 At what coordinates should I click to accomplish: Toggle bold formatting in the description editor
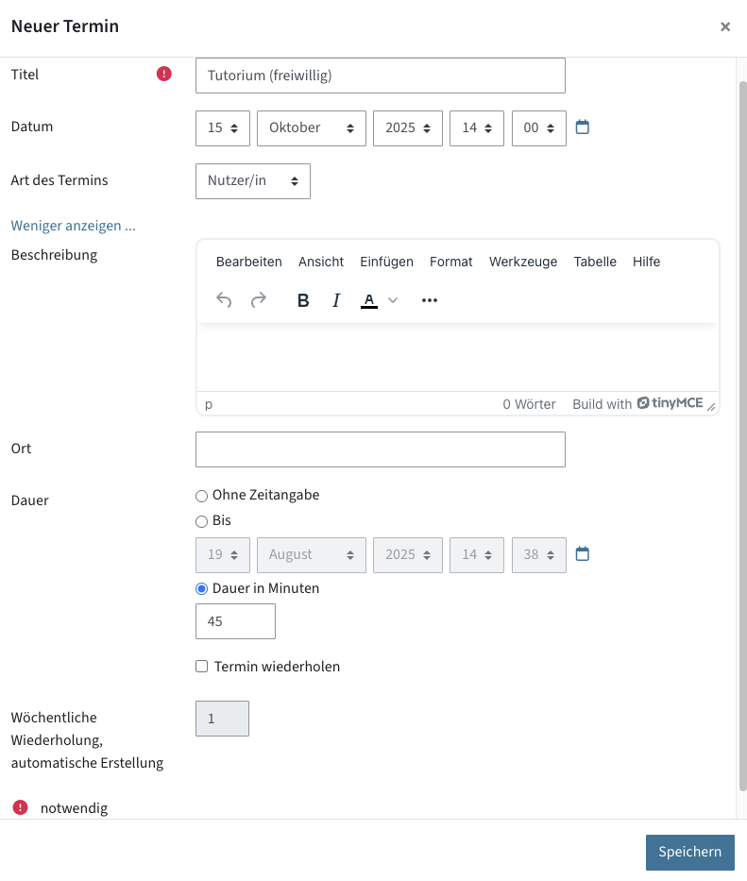click(303, 300)
